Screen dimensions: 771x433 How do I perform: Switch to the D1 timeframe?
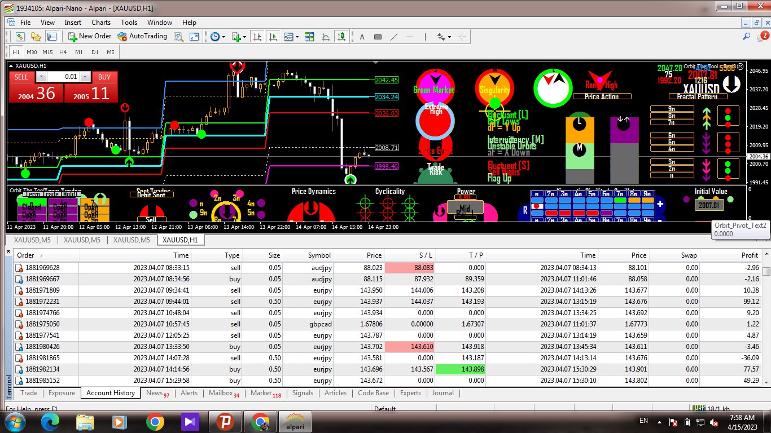[x=95, y=52]
